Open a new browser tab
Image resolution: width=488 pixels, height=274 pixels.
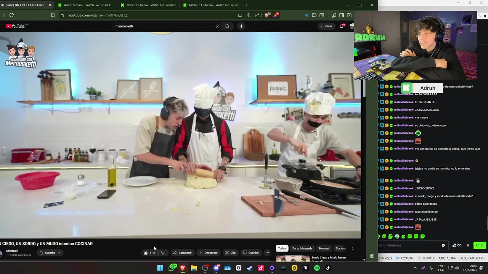click(247, 5)
